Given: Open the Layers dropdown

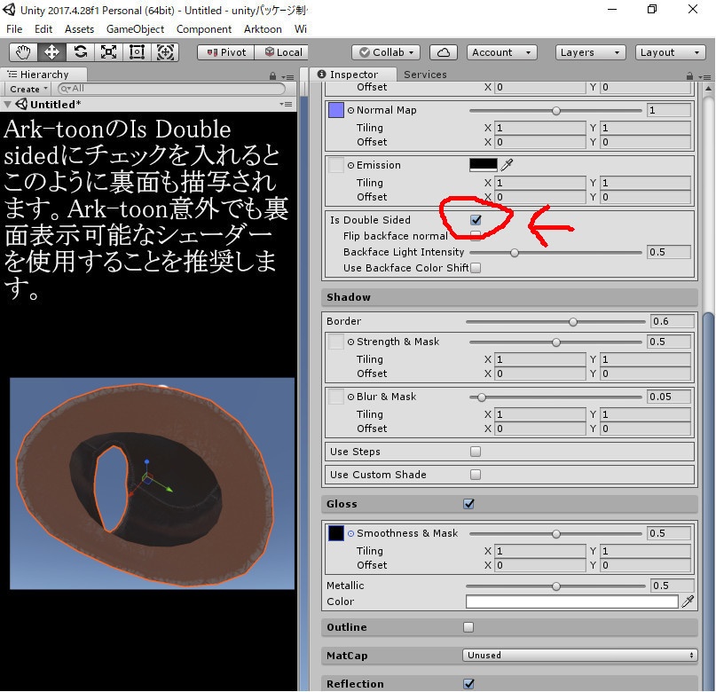Looking at the screenshot, I should [x=590, y=52].
